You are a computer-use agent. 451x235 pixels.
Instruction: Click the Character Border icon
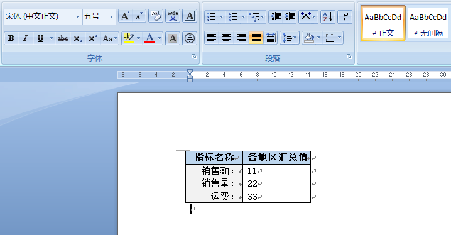click(x=190, y=16)
